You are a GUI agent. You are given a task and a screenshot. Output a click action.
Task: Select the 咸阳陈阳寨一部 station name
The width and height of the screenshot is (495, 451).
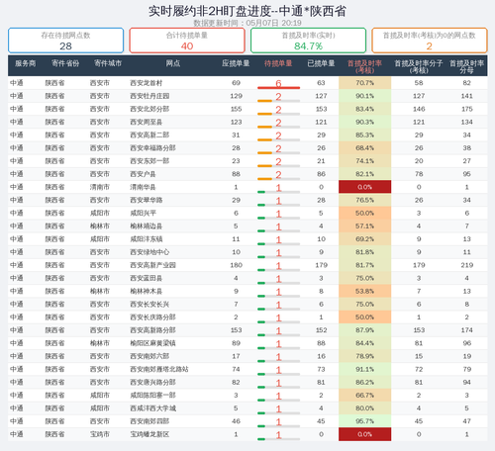tap(152, 396)
